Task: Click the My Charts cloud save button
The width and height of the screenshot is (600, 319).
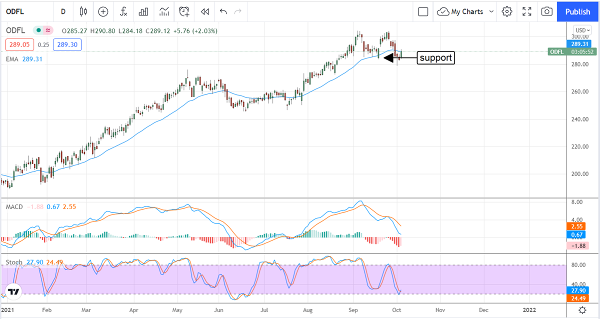Action: click(459, 11)
